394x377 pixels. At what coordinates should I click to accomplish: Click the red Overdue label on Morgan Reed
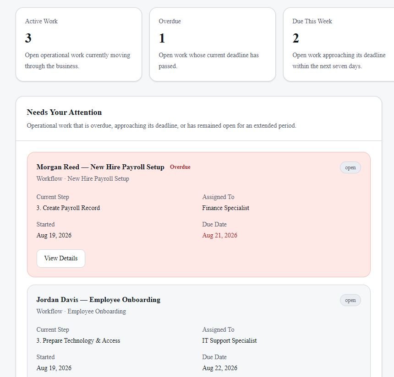click(180, 167)
